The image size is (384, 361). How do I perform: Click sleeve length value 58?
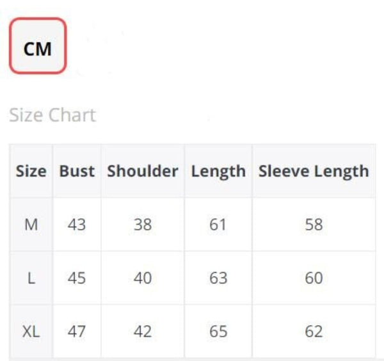point(314,225)
